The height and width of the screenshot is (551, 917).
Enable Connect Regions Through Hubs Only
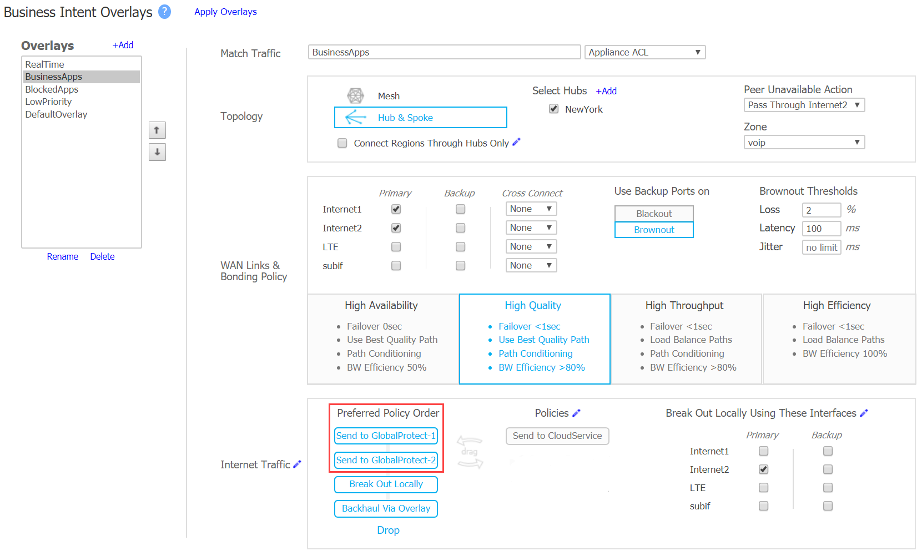[x=342, y=143]
